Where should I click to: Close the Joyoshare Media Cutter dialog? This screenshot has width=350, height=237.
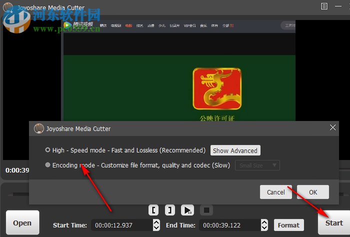click(332, 127)
